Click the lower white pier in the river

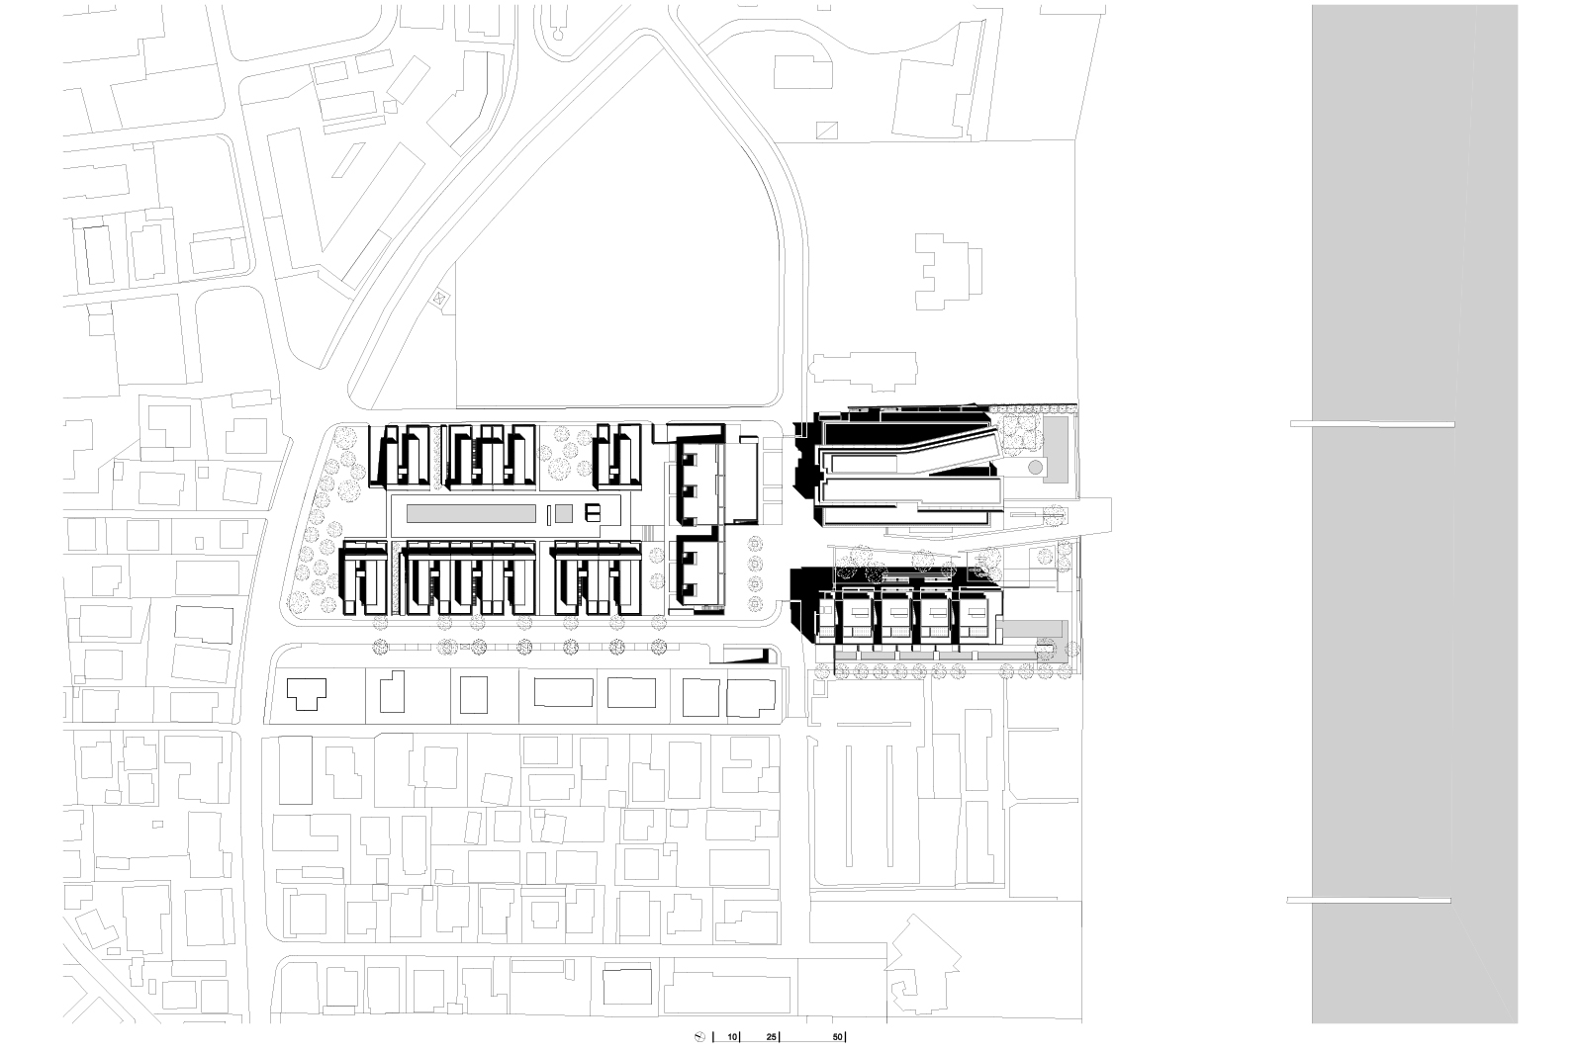click(x=1368, y=900)
